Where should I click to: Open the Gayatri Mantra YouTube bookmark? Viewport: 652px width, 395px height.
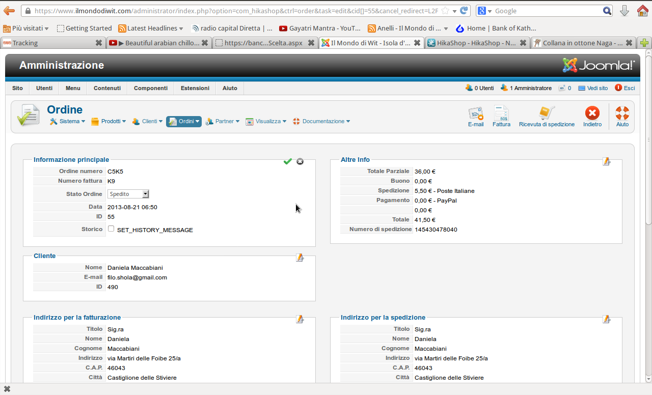320,29
